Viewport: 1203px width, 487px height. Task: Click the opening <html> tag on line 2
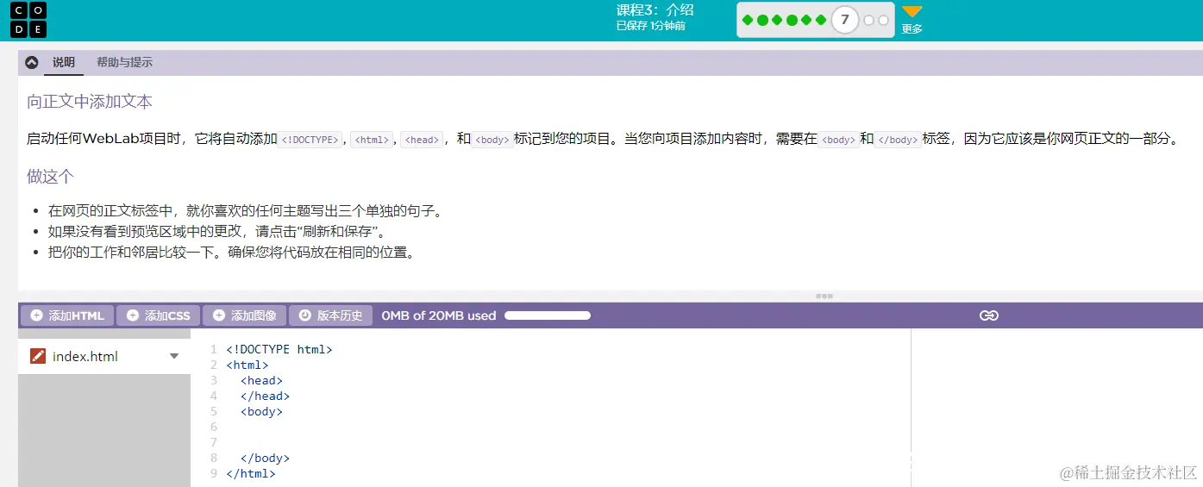coord(247,365)
